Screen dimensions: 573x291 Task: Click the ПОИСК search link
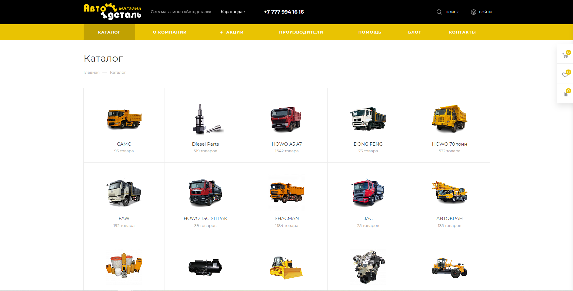[452, 12]
